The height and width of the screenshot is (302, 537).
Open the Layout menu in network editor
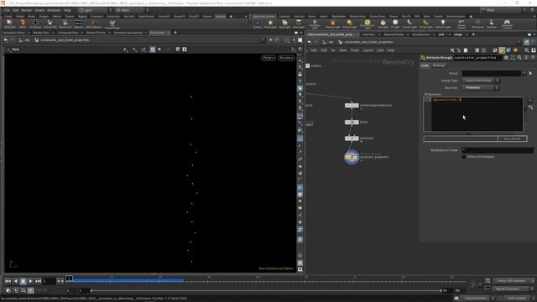pyautogui.click(x=368, y=50)
